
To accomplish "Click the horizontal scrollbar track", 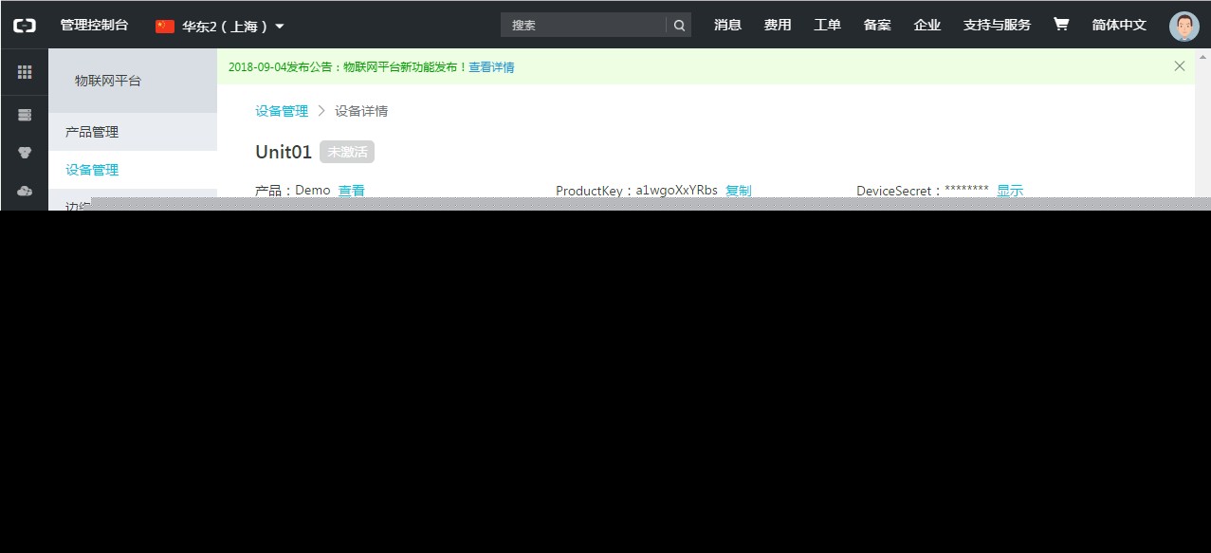I will pyautogui.click(x=651, y=204).
